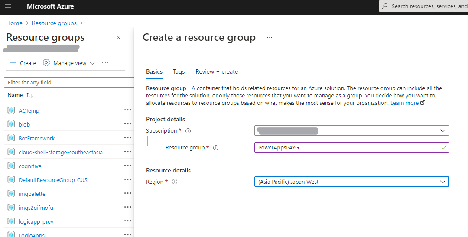Viewport: 468px width, 237px height.
Task: Open imgpalette resource group link
Action: coord(32,194)
